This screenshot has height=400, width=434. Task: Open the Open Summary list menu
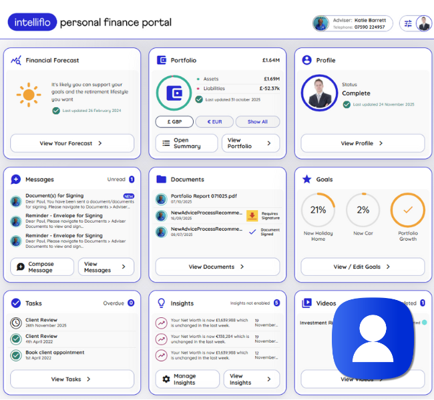(x=186, y=143)
